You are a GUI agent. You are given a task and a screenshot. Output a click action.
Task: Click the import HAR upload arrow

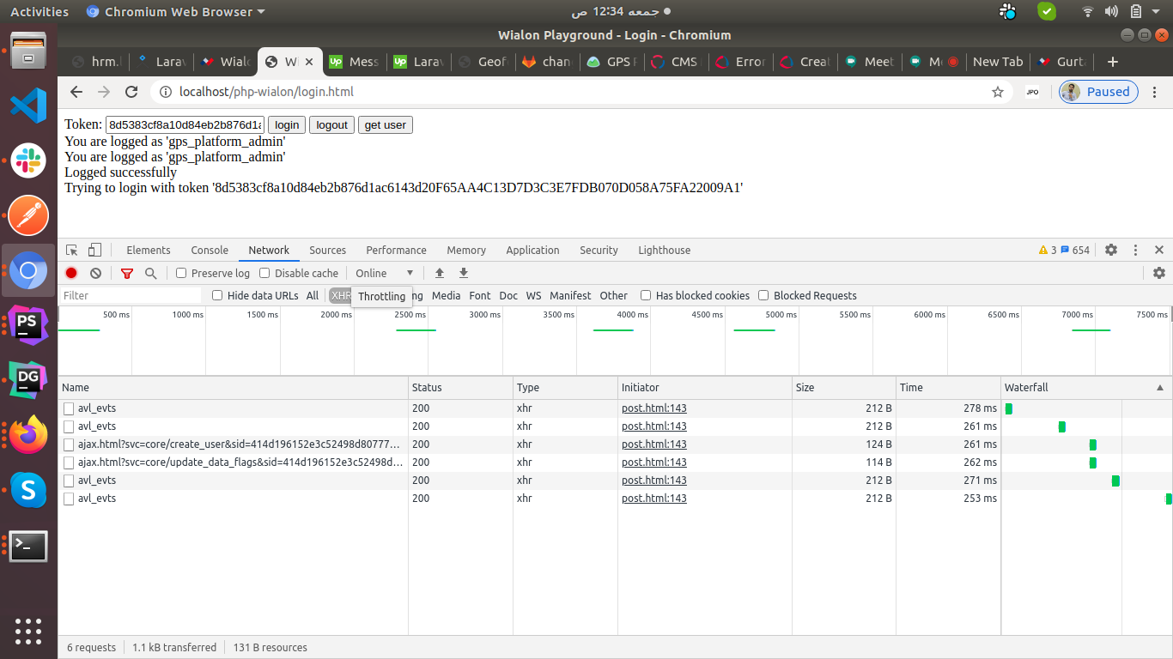[440, 273]
